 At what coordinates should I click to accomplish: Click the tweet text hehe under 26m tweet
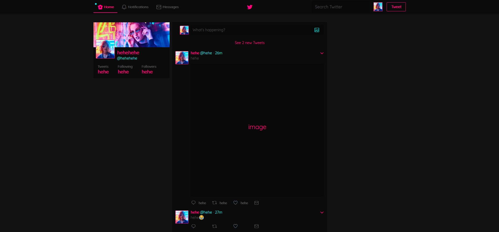(195, 58)
